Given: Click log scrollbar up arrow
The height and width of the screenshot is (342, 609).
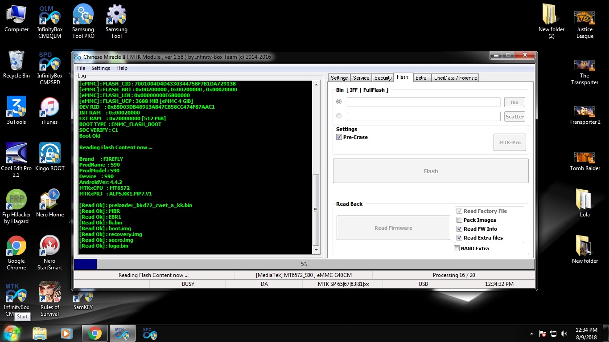Looking at the screenshot, I should click(316, 84).
